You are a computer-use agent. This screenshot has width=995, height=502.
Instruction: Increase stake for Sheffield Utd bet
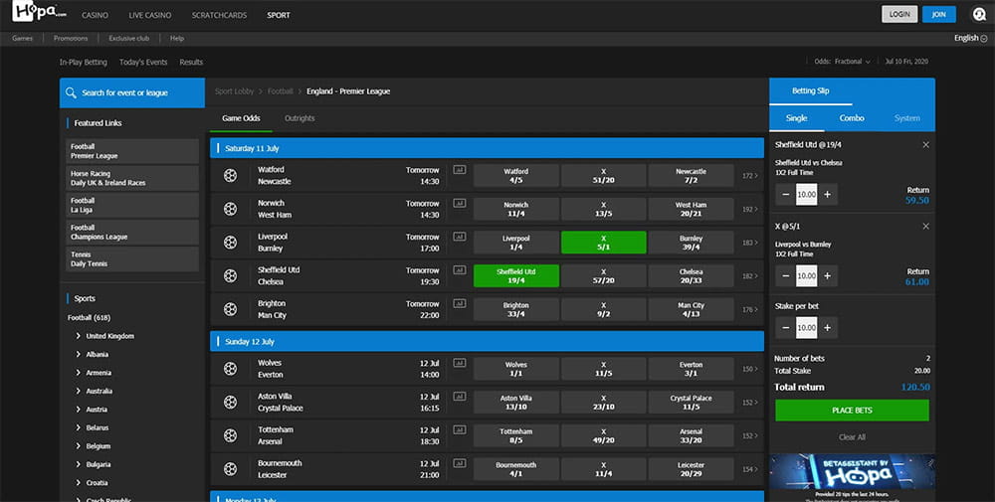tap(828, 195)
